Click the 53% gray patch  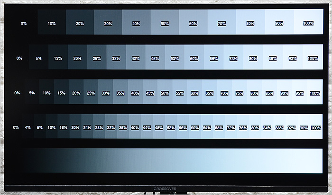[x=175, y=58]
